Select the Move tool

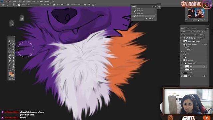point(10,41)
